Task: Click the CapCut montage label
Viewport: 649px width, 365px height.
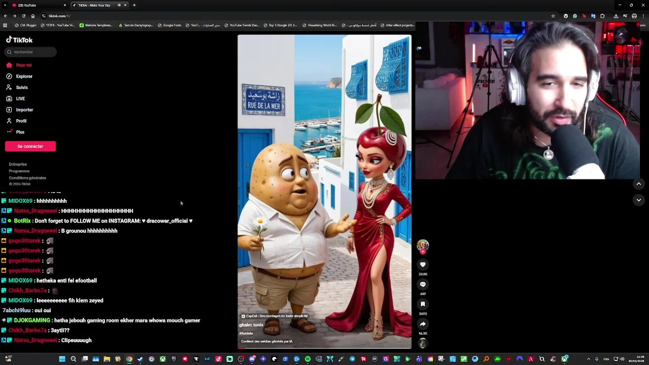Action: coord(275,316)
